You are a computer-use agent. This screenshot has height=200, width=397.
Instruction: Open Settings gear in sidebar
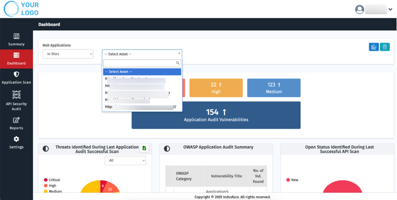coord(16,139)
